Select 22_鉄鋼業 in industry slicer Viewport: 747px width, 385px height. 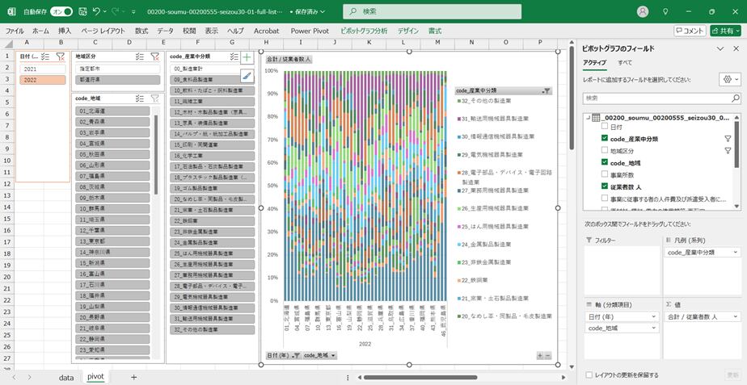click(212, 221)
